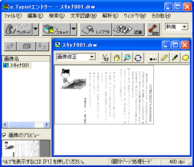This screenshot has width=194, height=167.
Task: Select the magnifier zoom tool
Action: pos(127,58)
